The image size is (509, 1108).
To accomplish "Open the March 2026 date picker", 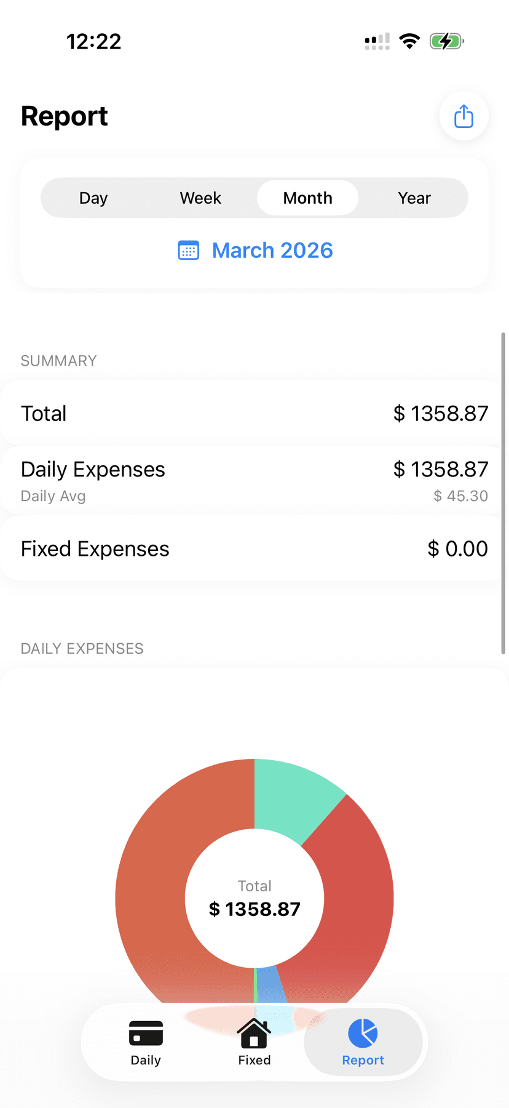I will tap(272, 251).
